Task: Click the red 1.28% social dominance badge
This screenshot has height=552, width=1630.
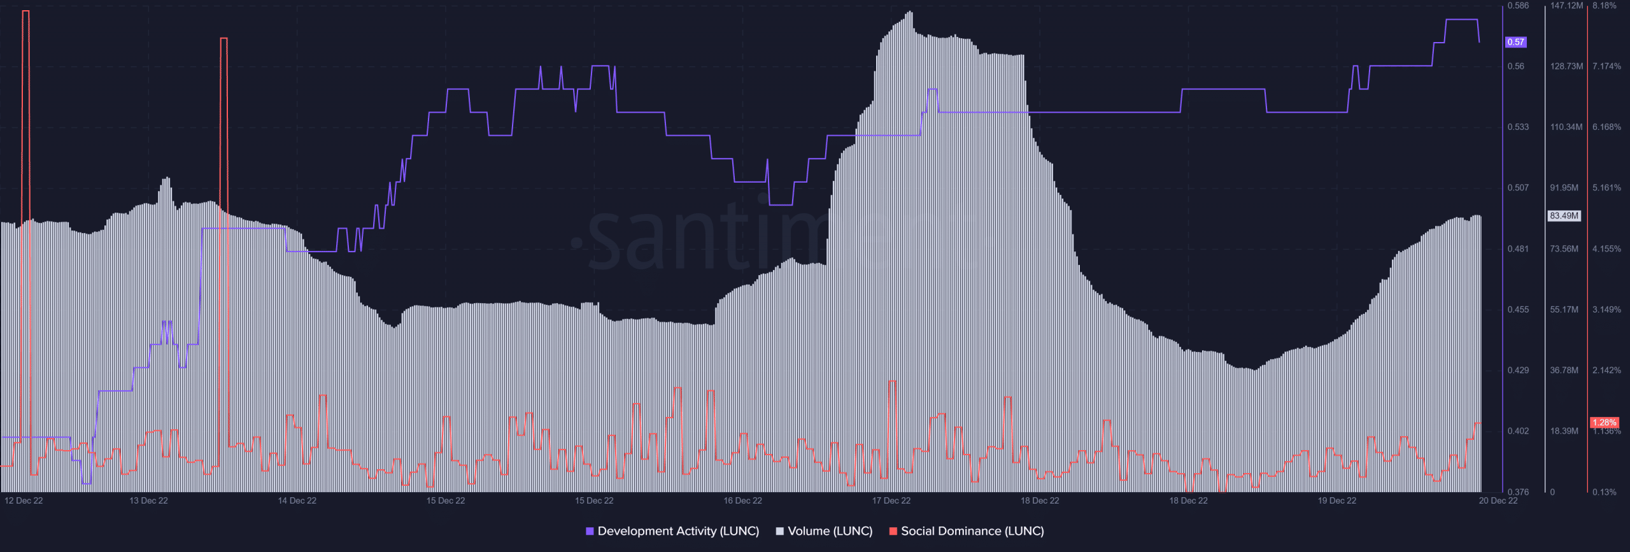Action: tap(1604, 423)
